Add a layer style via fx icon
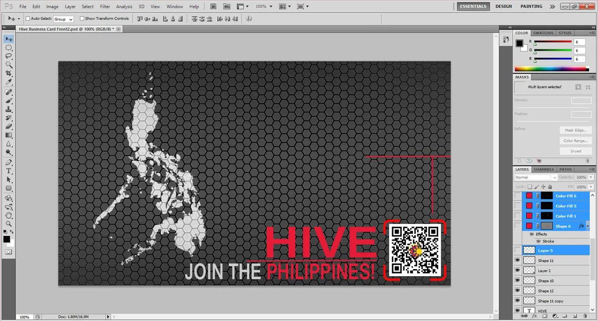The width and height of the screenshot is (598, 321). tap(535, 316)
